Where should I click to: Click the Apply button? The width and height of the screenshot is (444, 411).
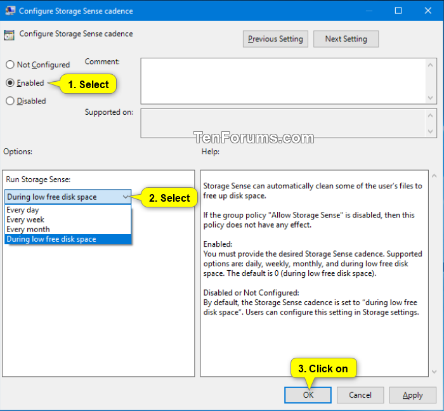412,395
